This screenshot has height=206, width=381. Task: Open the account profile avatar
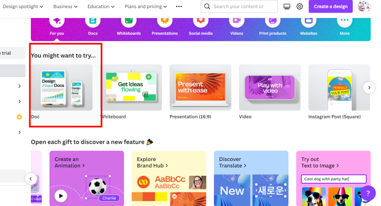click(364, 6)
